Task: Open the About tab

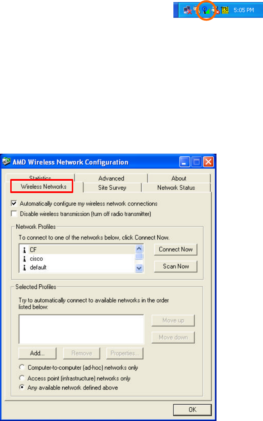Action: click(x=179, y=178)
